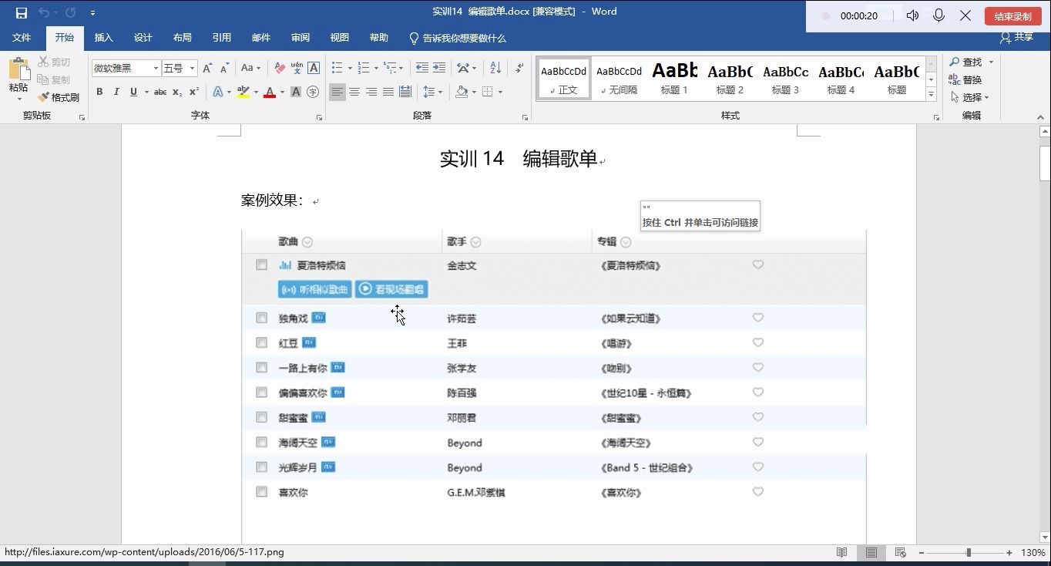
Task: Toggle underline formatting
Action: coord(132,92)
